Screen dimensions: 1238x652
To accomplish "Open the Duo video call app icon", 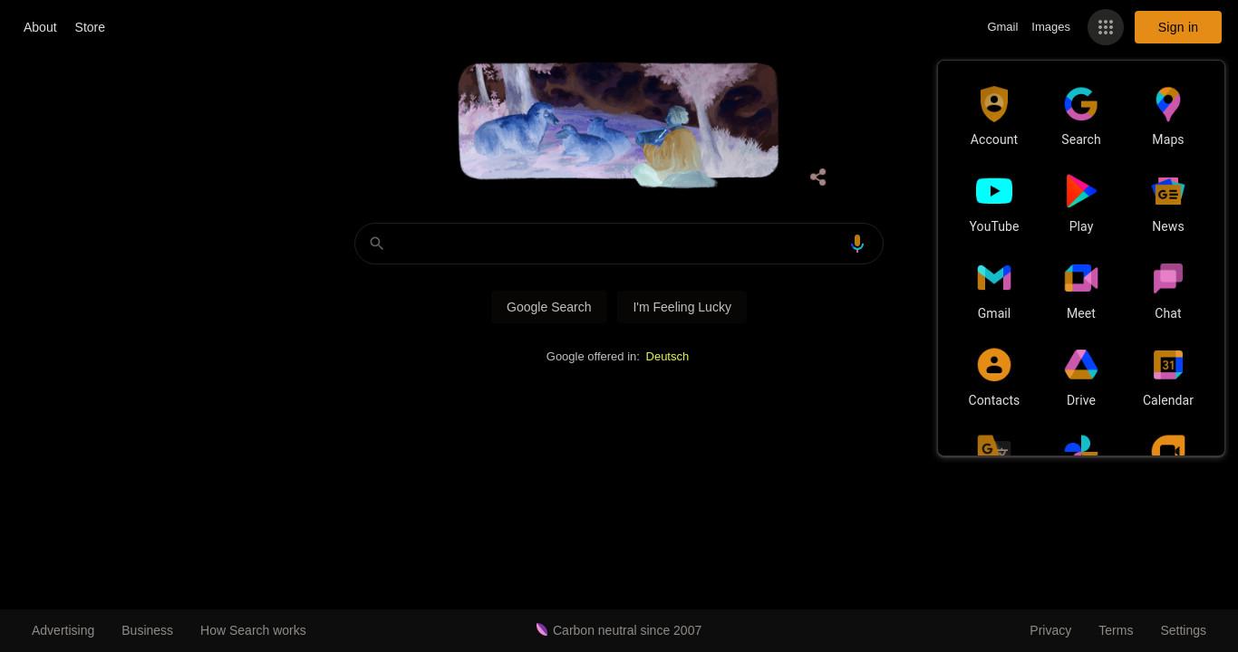I will (x=1168, y=446).
